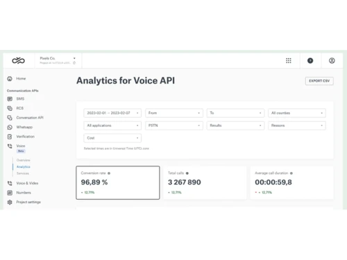Open Conversation API in the sidebar
Viewport: 347px width, 260px height.
click(30, 118)
